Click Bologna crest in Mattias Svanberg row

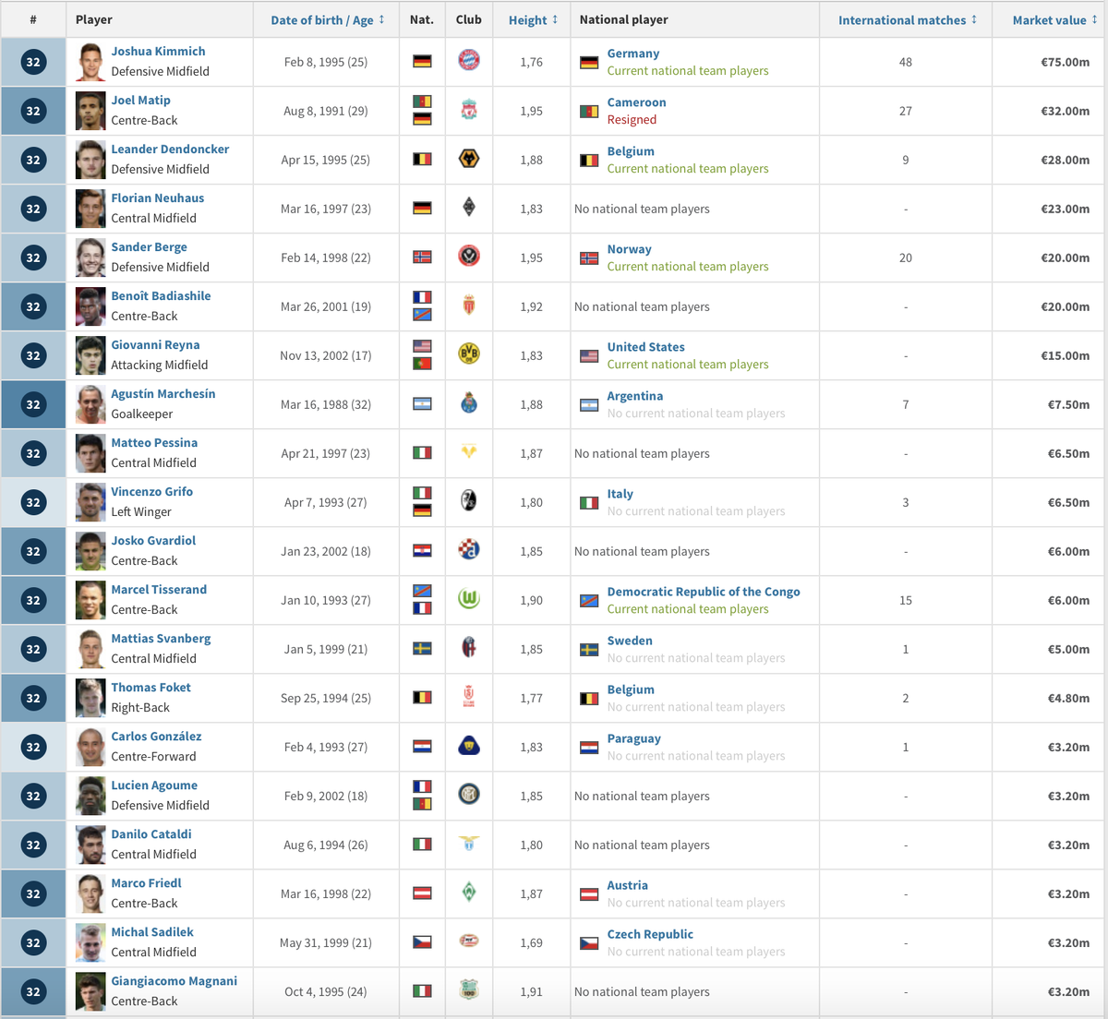[469, 648]
